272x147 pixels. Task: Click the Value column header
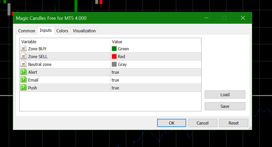coord(156,41)
